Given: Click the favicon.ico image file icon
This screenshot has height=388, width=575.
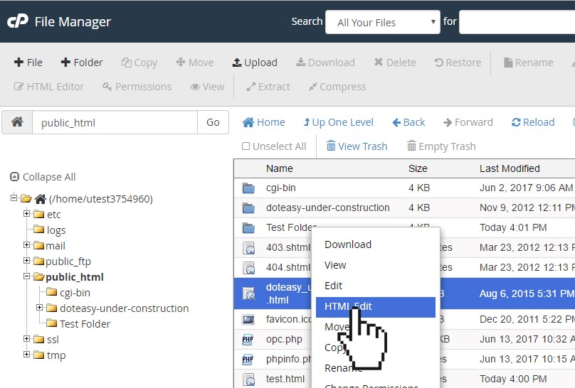Looking at the screenshot, I should coord(248,320).
